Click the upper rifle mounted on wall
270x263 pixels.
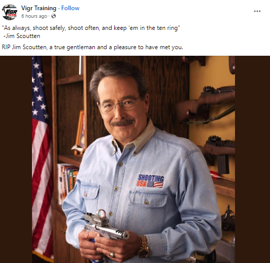(x=206, y=105)
